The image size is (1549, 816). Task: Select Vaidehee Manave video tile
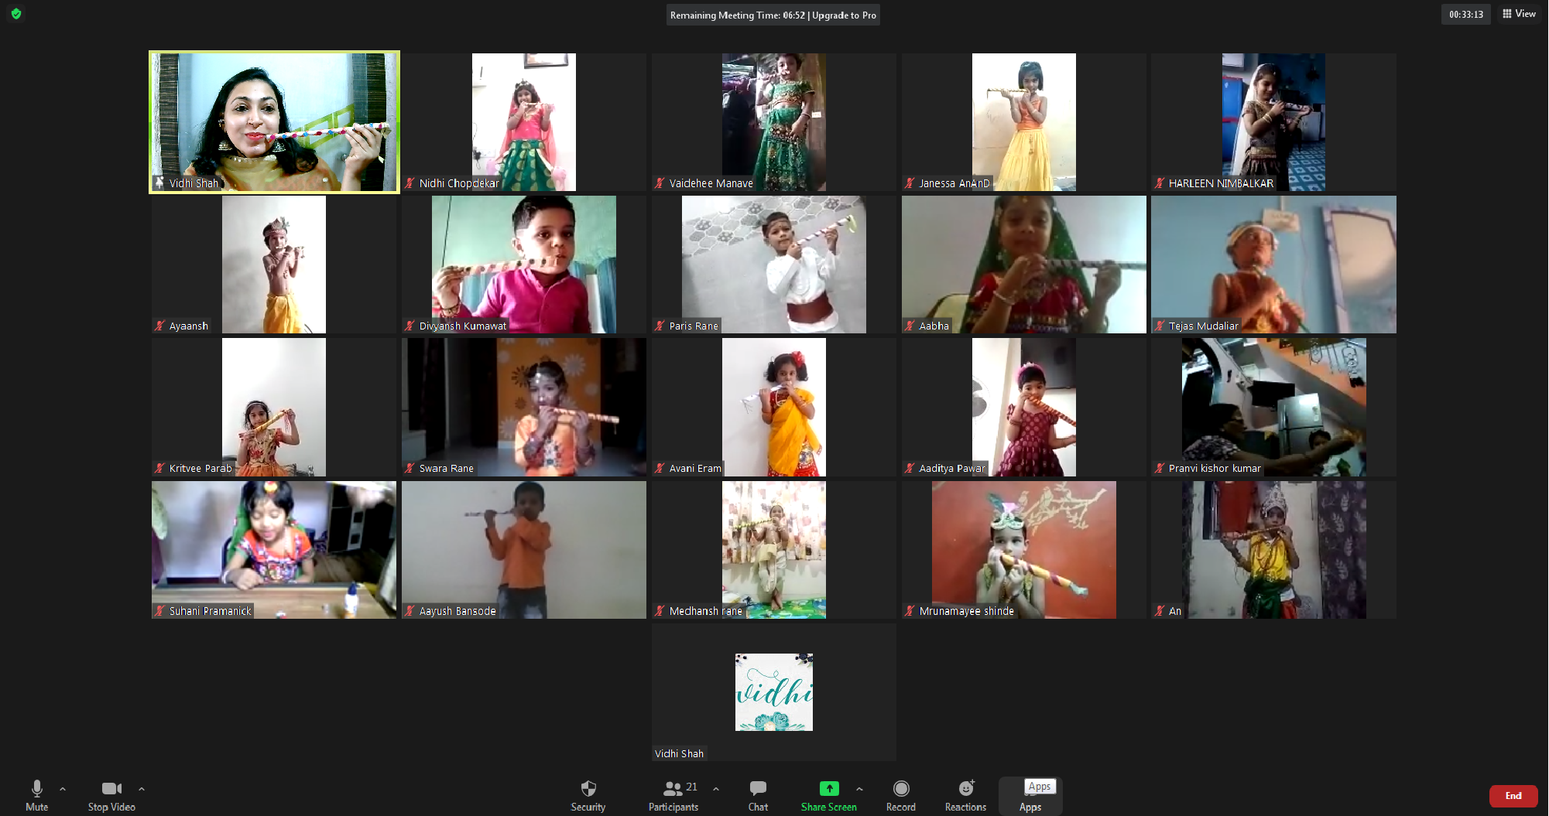pyautogui.click(x=773, y=121)
